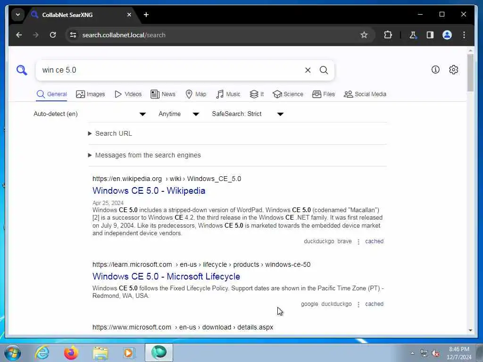This screenshot has height=362, width=483.
Task: Click in the search query input field
Action: [169, 70]
